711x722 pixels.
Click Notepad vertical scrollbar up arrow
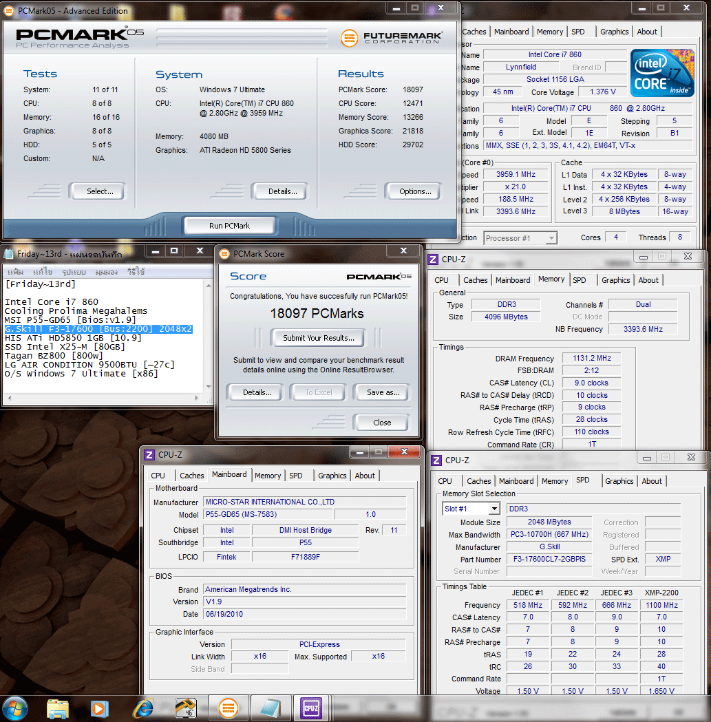pos(209,286)
